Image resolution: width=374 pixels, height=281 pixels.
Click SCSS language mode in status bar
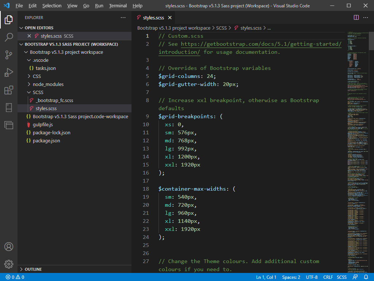point(341,277)
